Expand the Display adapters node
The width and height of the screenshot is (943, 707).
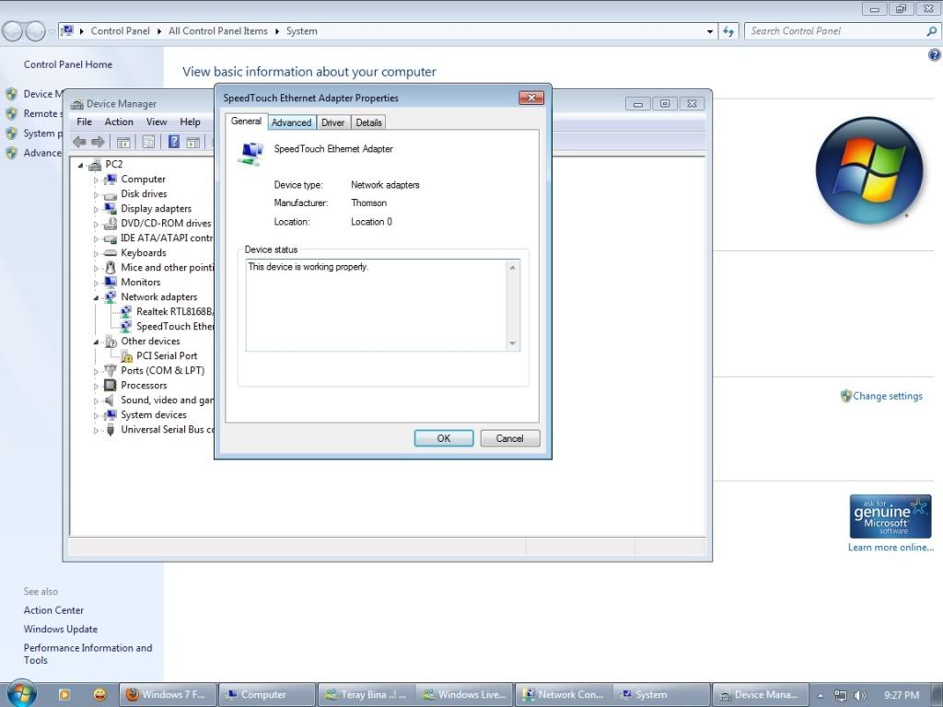click(x=96, y=209)
